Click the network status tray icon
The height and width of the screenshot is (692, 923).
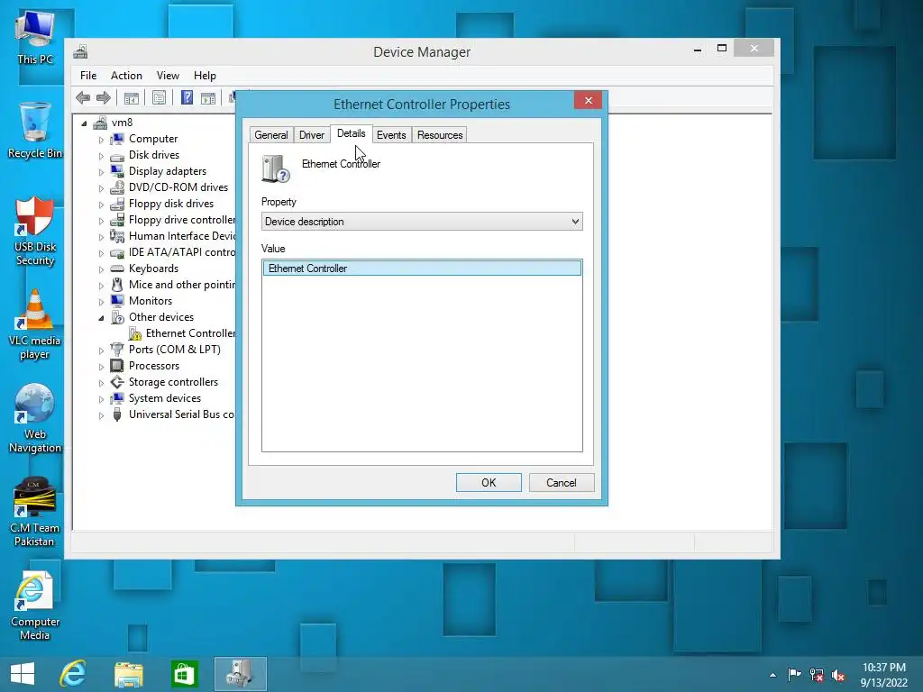pos(817,675)
